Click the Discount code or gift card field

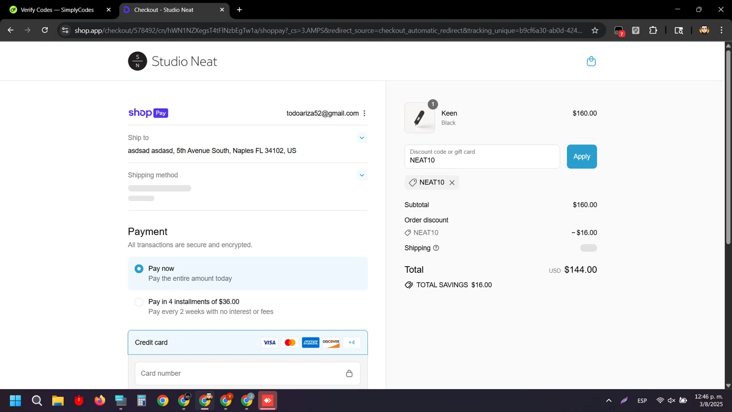482,157
